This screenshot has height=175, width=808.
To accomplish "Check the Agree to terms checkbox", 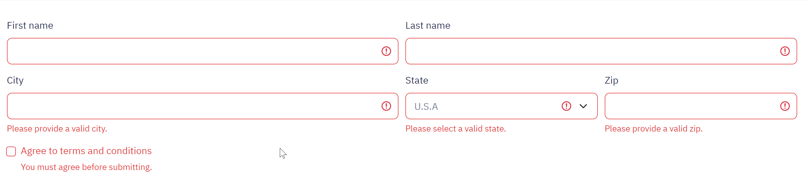I will click(11, 151).
